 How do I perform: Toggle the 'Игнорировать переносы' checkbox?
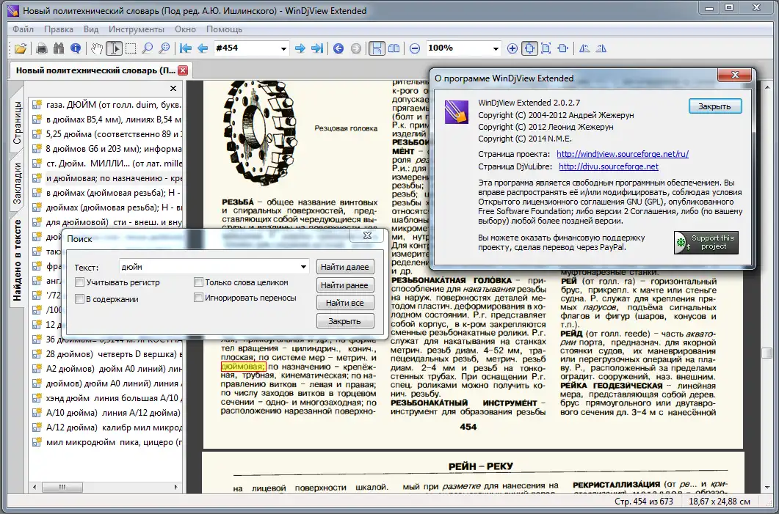pos(198,298)
